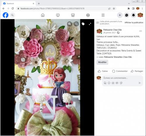Insert a GIF in the comment
Screen dimensions: 146x136
click(x=117, y=83)
